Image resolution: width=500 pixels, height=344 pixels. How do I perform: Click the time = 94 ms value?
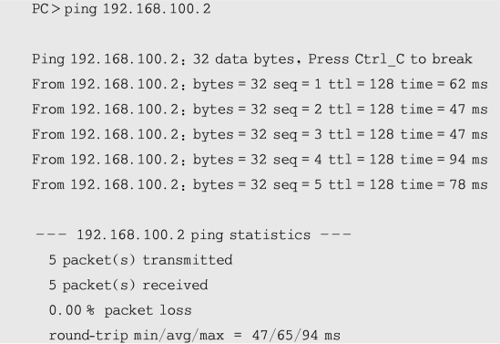444,160
